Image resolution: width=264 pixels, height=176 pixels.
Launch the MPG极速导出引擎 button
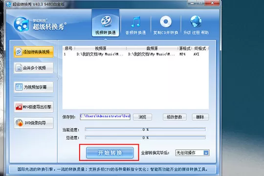[34, 107]
